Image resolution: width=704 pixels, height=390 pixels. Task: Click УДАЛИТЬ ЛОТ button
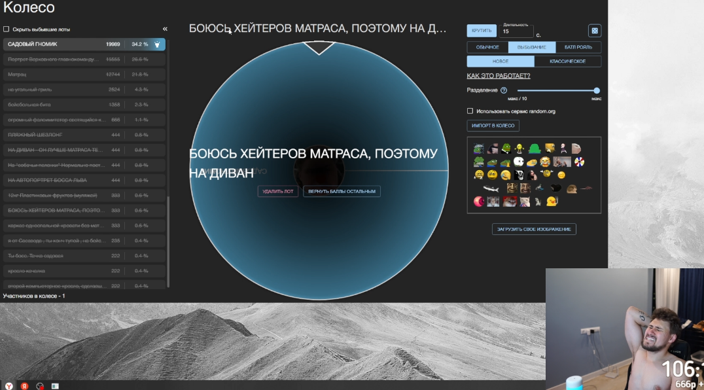point(277,191)
